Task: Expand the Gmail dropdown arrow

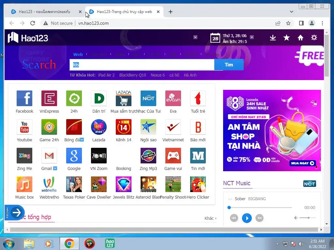Action: point(55,168)
